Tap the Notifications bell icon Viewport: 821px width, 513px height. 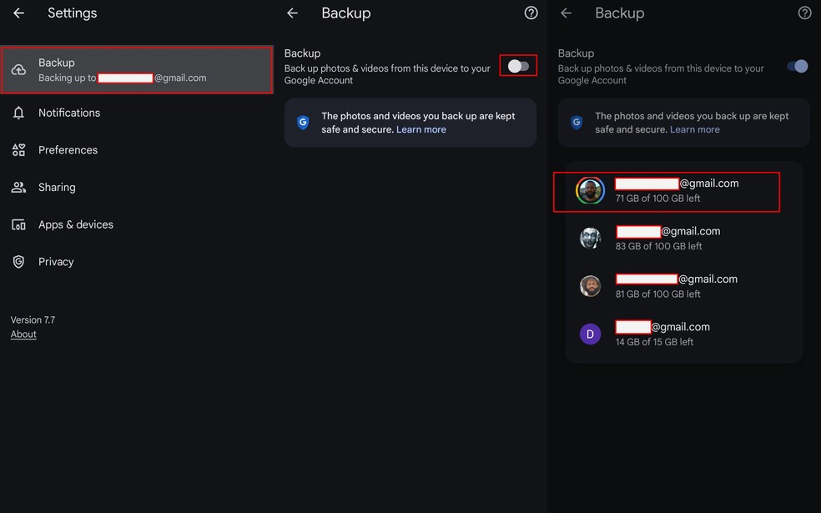click(18, 113)
